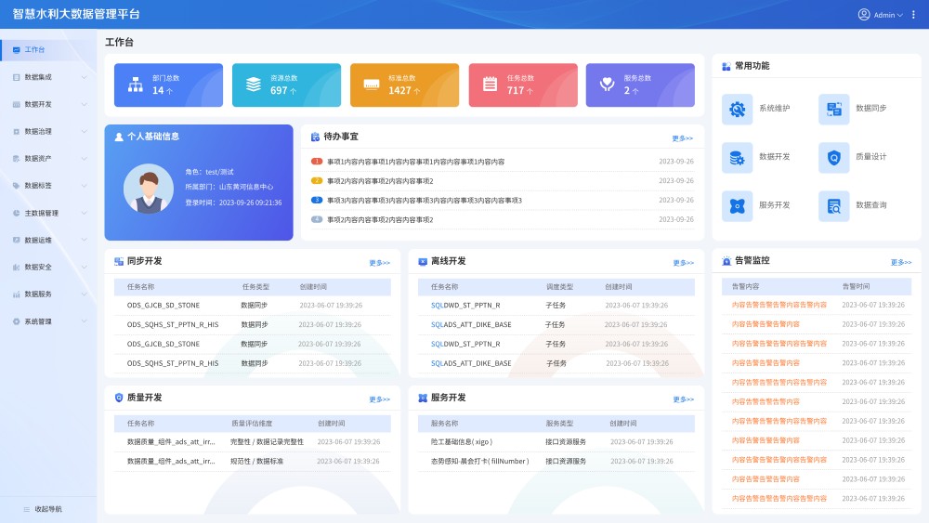
Task: Select service 险工基础信息(xigo)
Action: click(x=556, y=442)
